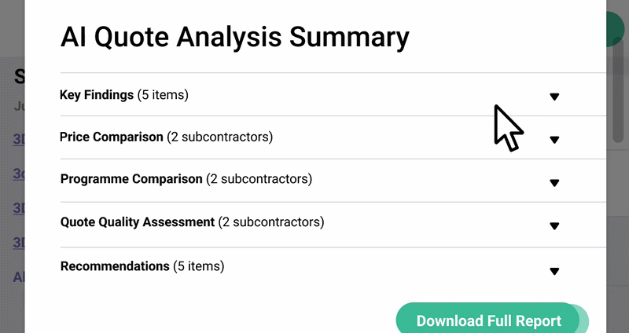Click the "(5 items)" count beside Recommendations
Image resolution: width=629 pixels, height=333 pixels.
198,266
